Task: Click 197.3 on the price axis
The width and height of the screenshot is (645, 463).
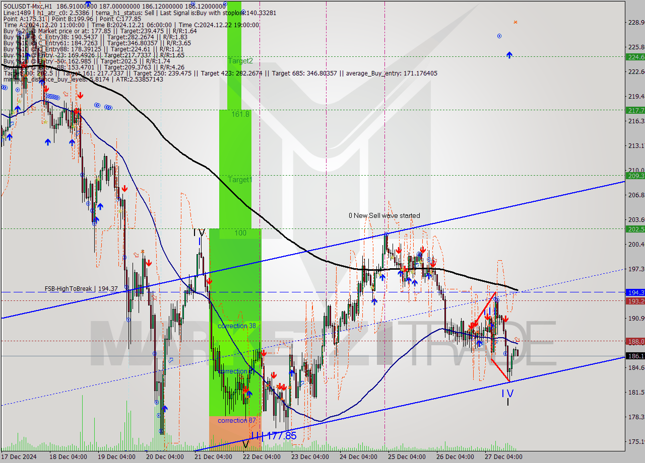Action: point(636,269)
